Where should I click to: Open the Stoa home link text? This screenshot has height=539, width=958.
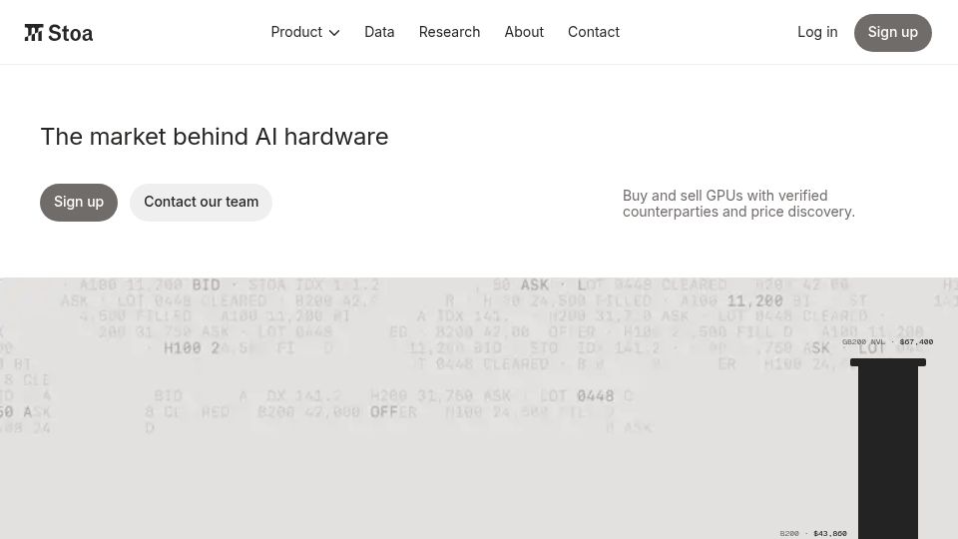pyautogui.click(x=70, y=33)
